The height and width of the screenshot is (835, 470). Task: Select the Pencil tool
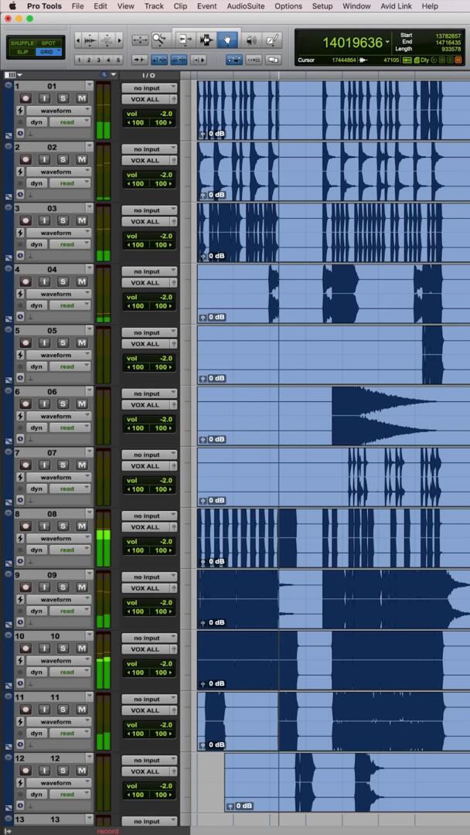272,40
